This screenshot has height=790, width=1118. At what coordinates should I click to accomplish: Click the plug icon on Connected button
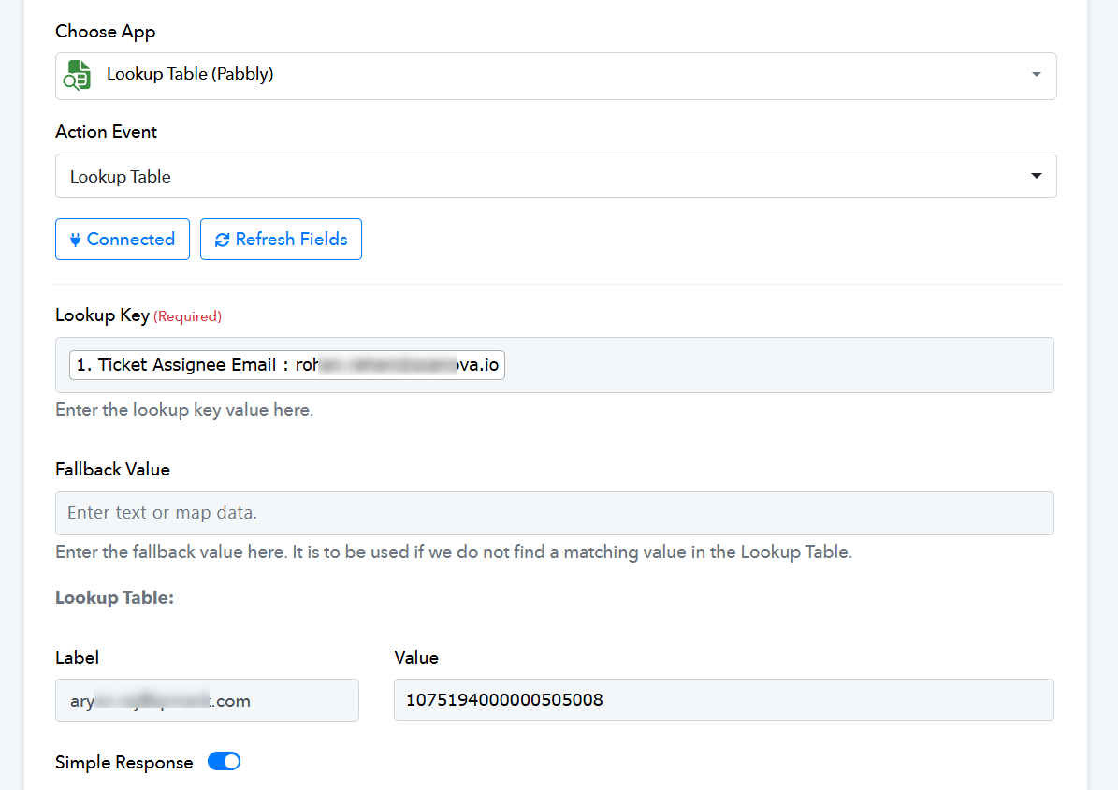pyautogui.click(x=76, y=240)
